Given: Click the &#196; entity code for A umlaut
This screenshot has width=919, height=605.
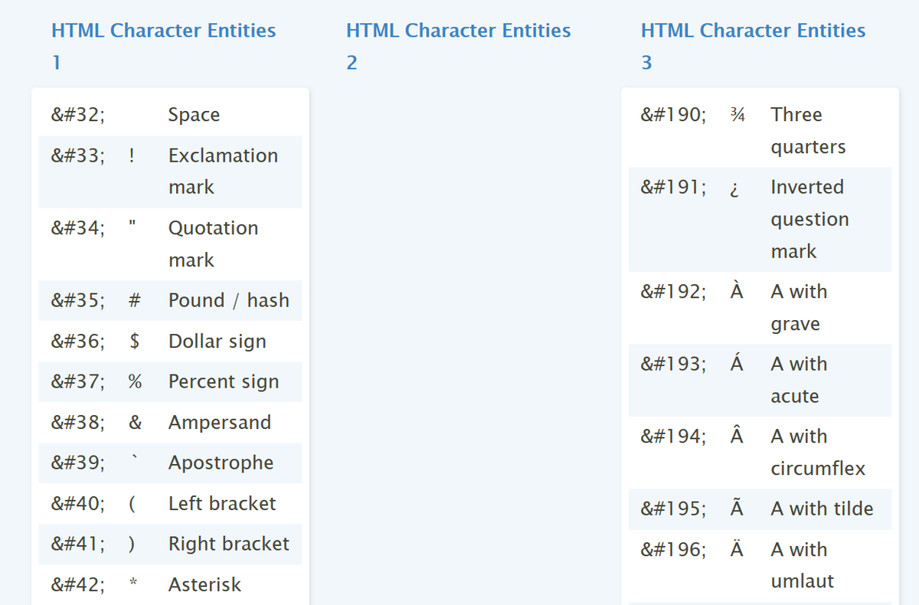Looking at the screenshot, I should 673,549.
